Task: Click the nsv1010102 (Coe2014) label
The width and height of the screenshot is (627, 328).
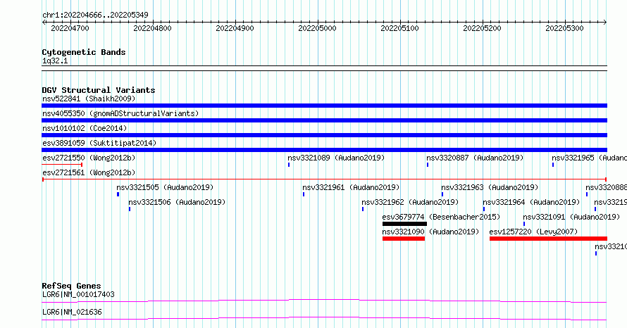Action: pos(85,128)
